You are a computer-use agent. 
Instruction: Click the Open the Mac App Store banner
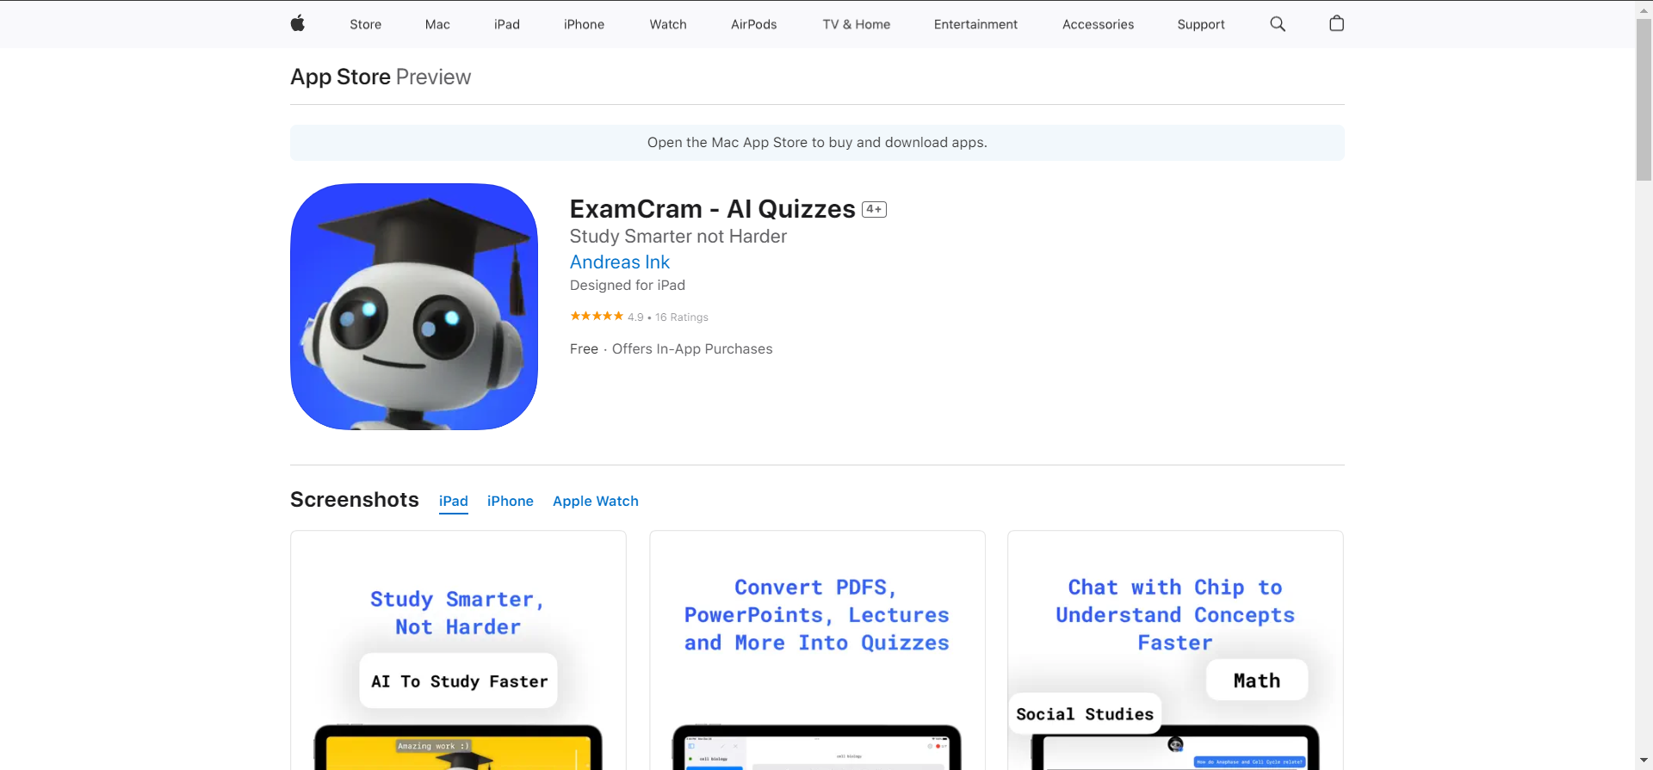(x=817, y=143)
